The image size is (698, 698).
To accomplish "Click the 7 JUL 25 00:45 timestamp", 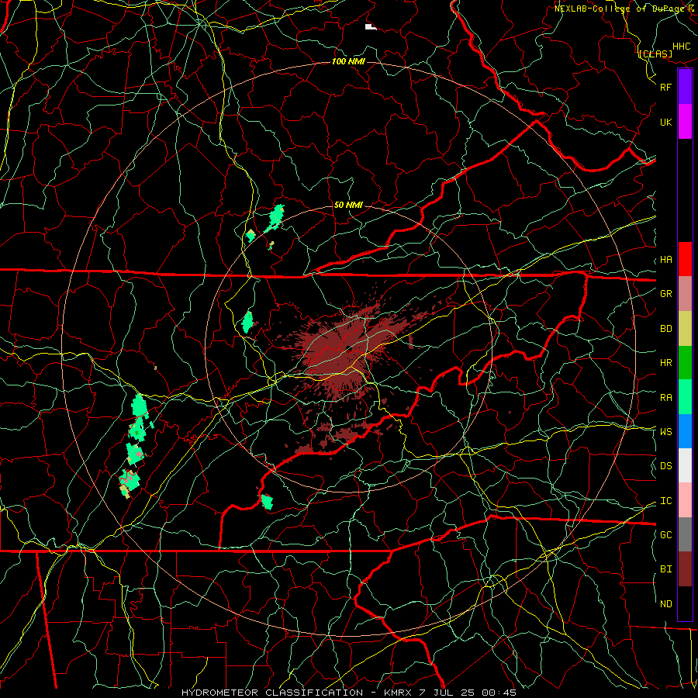I will (468, 693).
